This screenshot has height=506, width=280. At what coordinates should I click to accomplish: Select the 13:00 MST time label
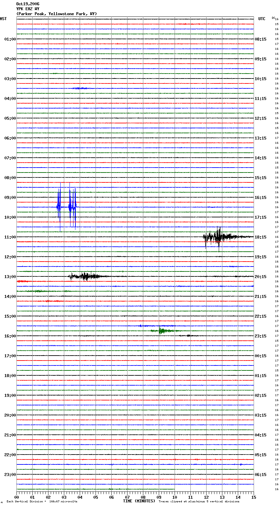click(x=10, y=277)
